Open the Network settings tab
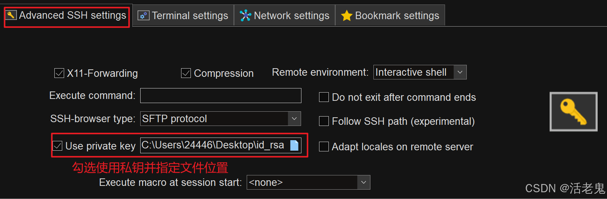 click(x=291, y=16)
